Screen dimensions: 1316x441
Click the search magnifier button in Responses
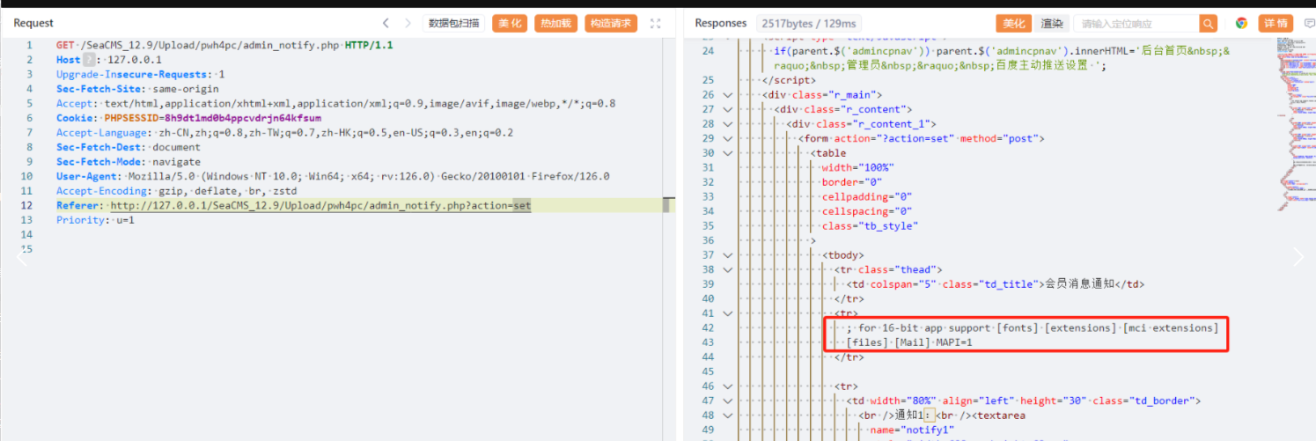1209,24
